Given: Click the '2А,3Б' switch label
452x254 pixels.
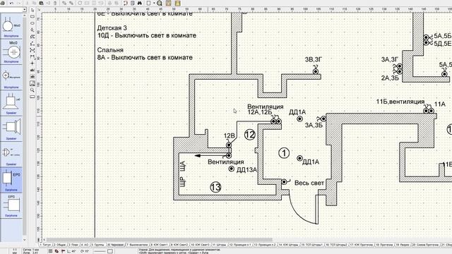Looking at the screenshot, I should coord(390,78).
